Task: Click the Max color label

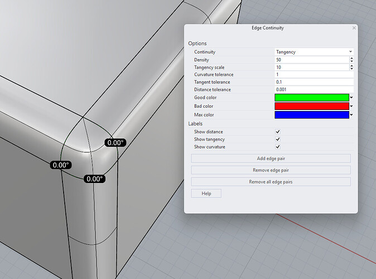Action: coord(204,115)
